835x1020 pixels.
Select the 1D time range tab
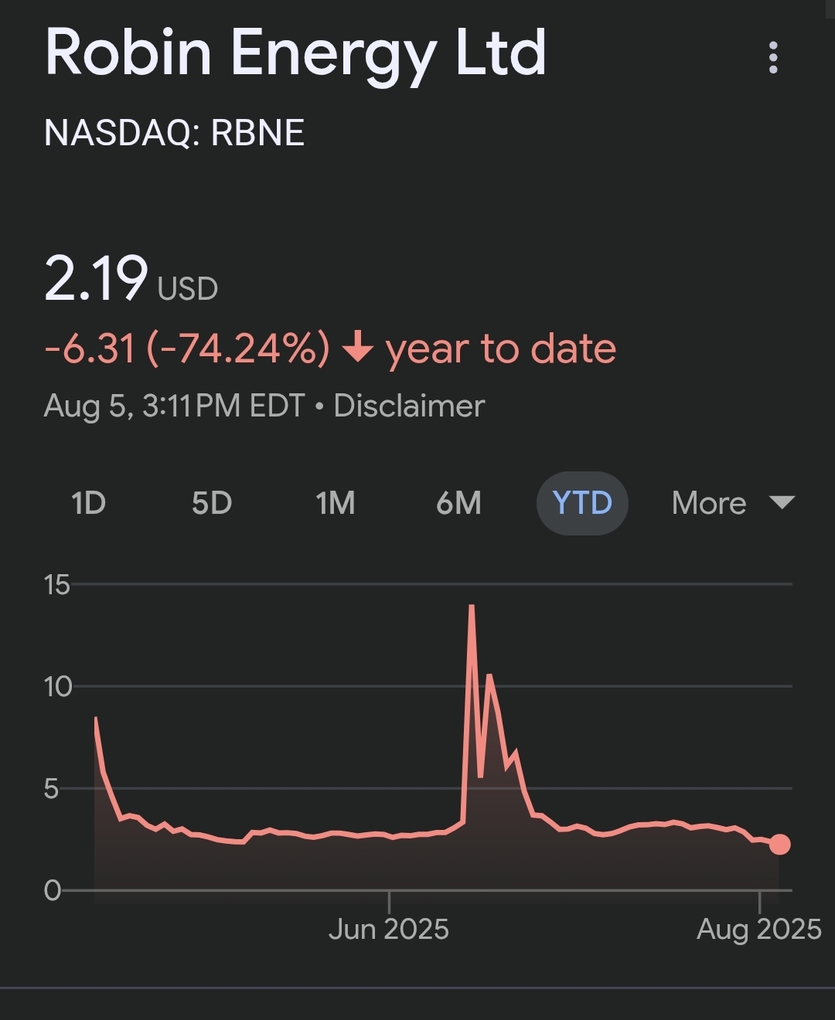(88, 503)
